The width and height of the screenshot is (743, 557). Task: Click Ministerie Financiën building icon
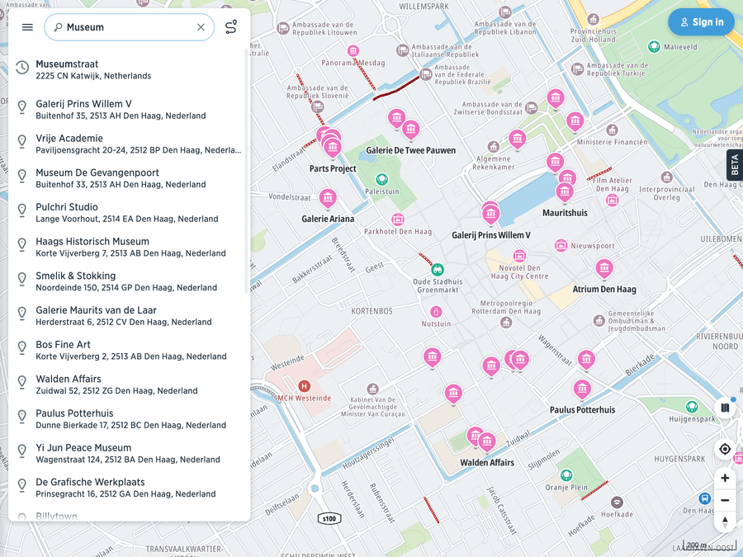click(x=613, y=130)
